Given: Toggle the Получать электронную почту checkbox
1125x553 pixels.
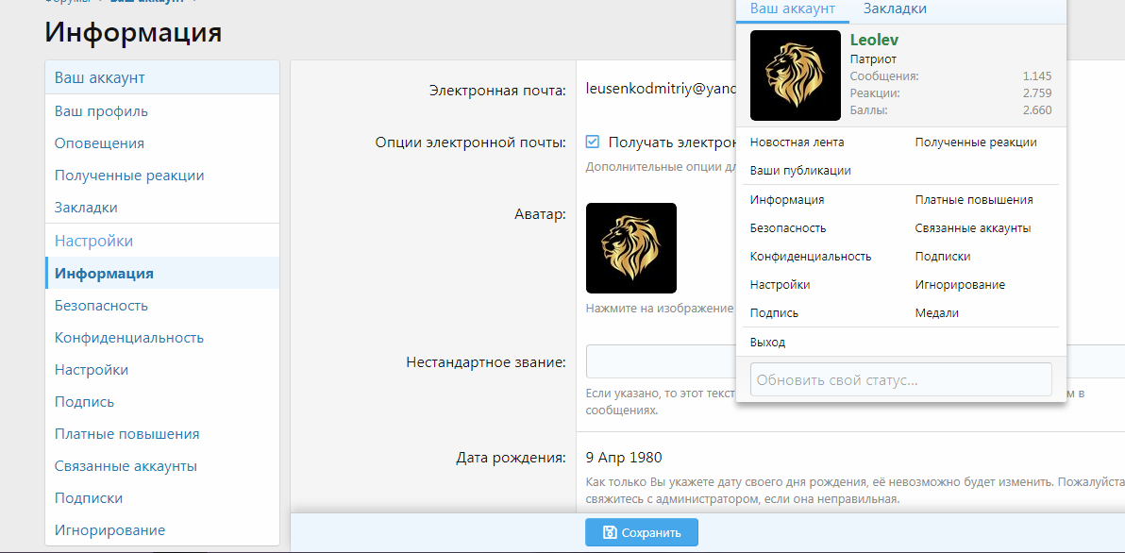Looking at the screenshot, I should 593,142.
